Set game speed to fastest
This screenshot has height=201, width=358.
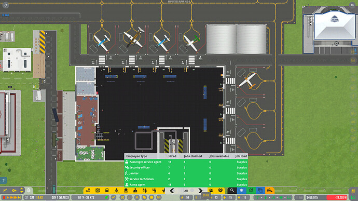19,197
